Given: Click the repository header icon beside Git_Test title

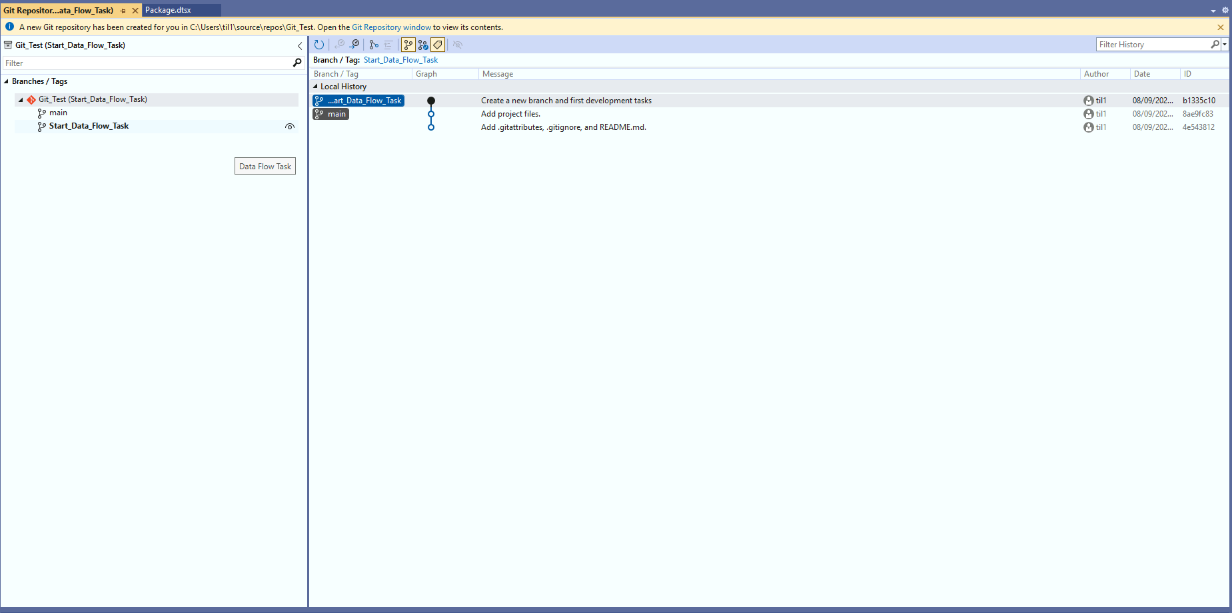Looking at the screenshot, I should [8, 45].
